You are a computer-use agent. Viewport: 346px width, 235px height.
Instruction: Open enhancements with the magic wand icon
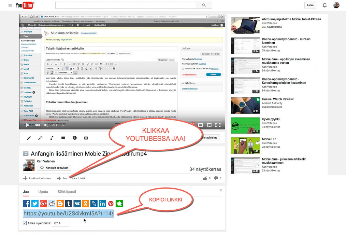click(40, 138)
